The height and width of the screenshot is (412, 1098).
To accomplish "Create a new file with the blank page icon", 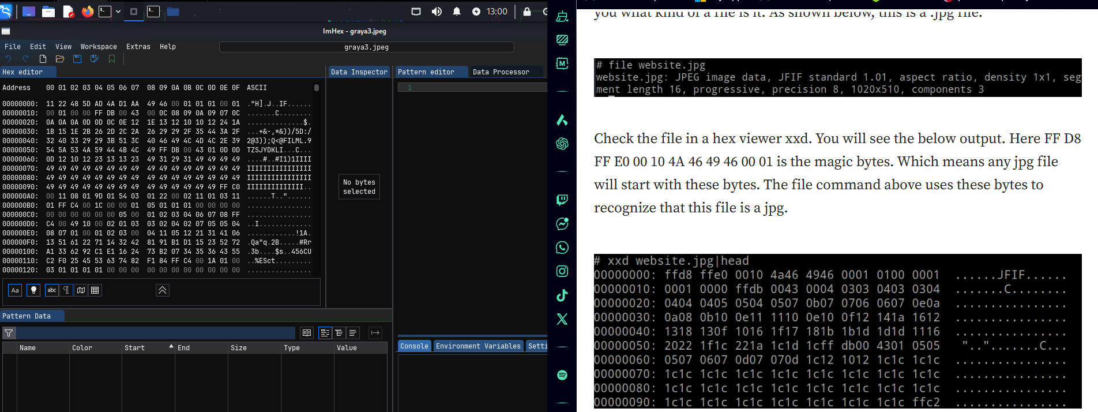I will (x=43, y=59).
